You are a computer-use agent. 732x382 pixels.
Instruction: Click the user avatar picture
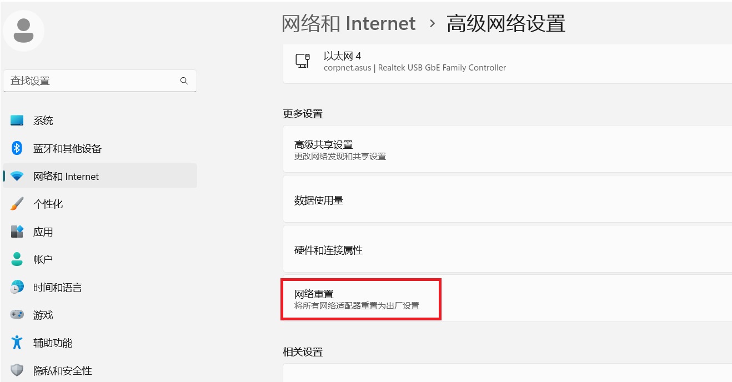tap(23, 31)
